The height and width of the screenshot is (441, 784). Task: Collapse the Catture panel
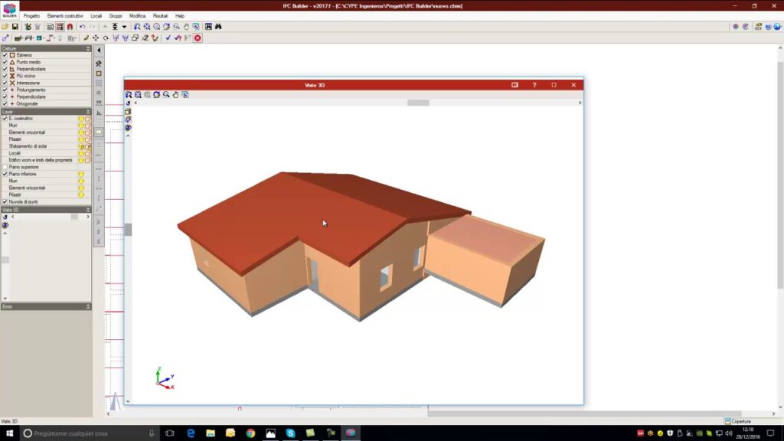(x=88, y=48)
